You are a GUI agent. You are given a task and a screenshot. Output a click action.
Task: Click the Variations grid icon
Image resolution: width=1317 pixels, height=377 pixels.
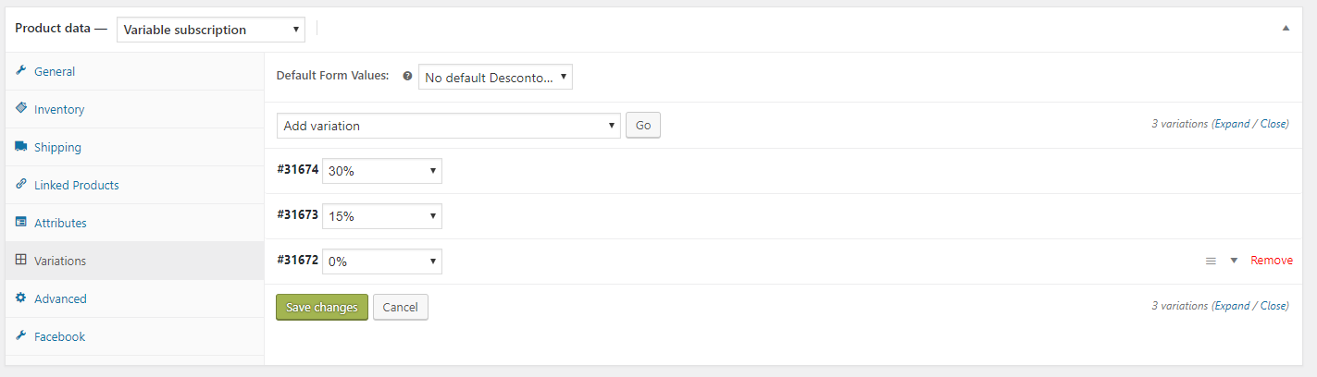(x=20, y=261)
